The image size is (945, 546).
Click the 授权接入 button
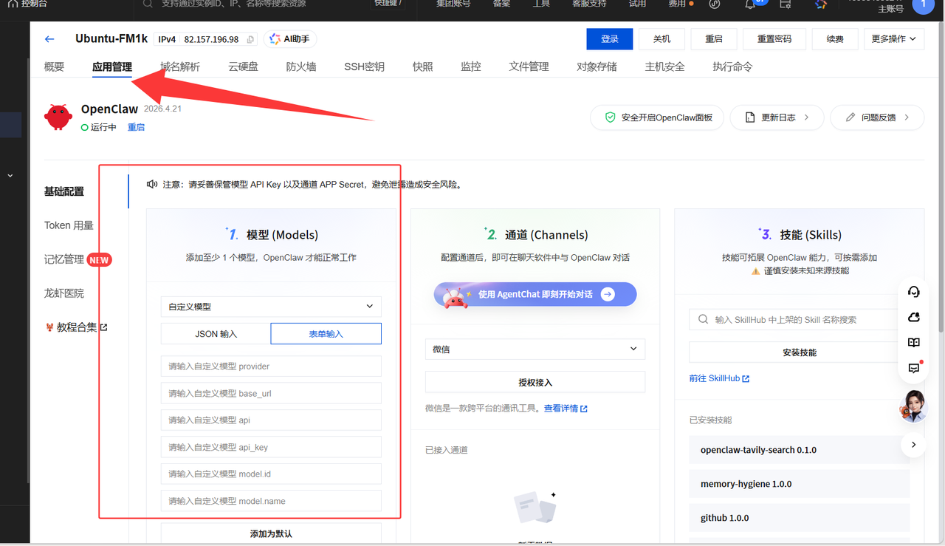point(535,382)
